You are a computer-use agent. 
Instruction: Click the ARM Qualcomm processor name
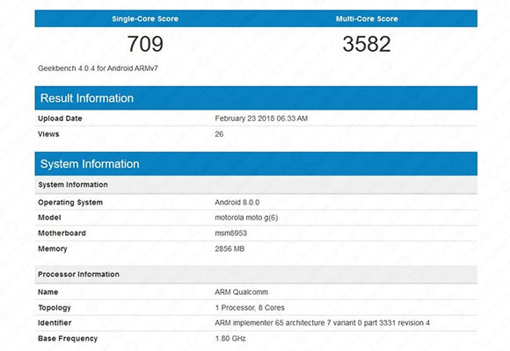click(x=241, y=292)
